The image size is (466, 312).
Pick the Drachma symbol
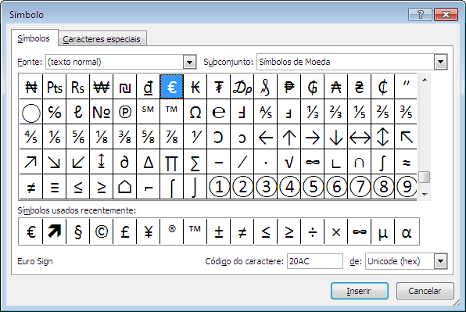point(242,87)
